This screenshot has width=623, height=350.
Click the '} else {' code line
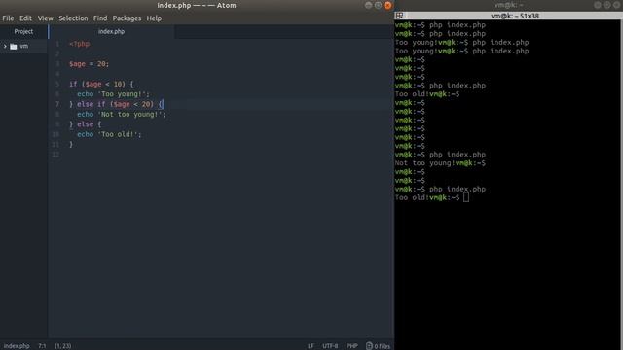point(85,124)
